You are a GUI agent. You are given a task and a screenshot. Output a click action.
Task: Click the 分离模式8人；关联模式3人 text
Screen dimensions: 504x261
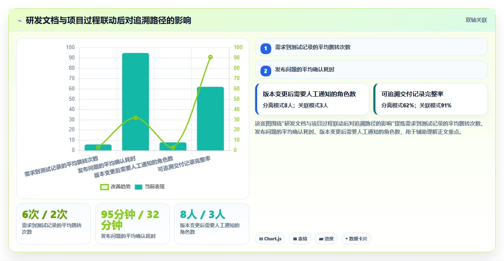[x=295, y=105]
